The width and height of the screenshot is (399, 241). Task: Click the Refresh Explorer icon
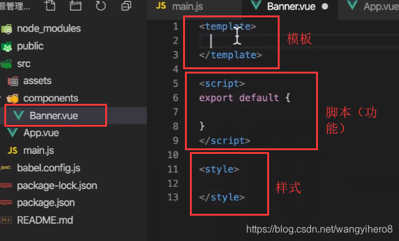pos(100,6)
